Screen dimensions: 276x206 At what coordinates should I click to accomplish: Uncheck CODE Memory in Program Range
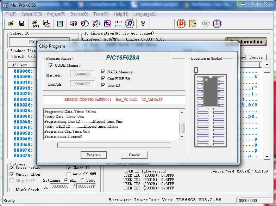pos(51,65)
